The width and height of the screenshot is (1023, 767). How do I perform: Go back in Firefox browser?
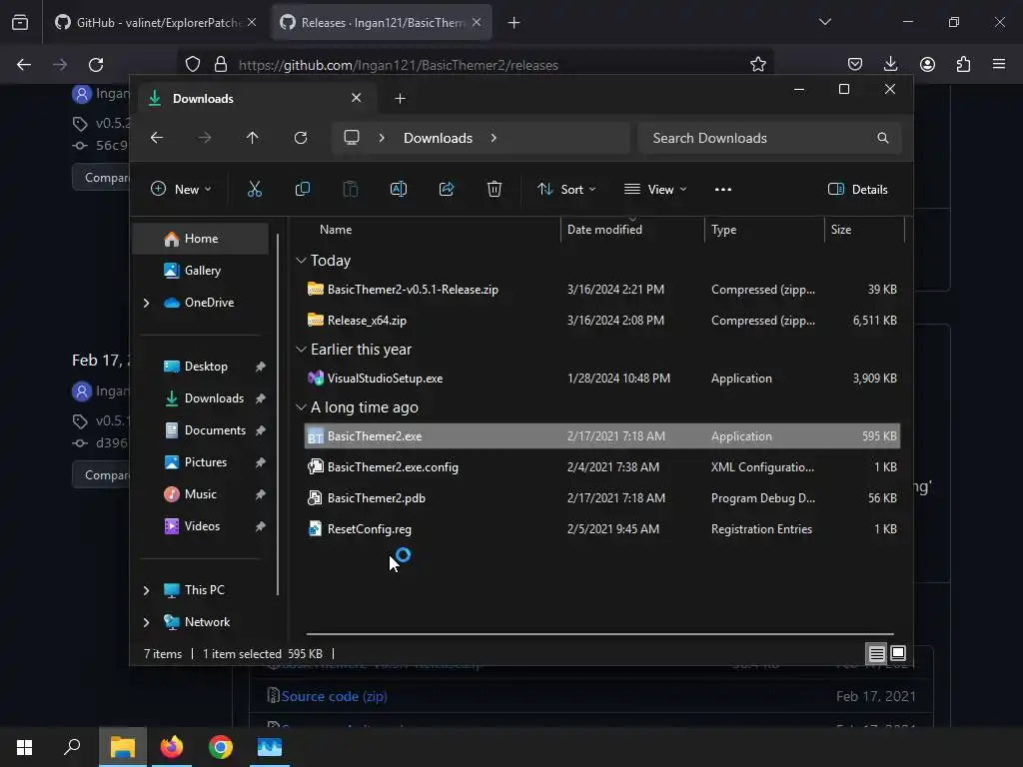pyautogui.click(x=24, y=65)
